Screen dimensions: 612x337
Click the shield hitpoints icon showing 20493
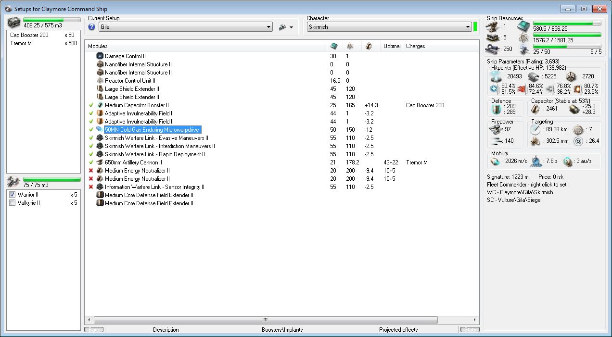[496, 76]
